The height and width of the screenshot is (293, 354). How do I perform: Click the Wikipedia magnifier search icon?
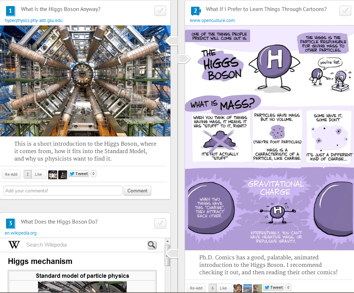(x=152, y=245)
